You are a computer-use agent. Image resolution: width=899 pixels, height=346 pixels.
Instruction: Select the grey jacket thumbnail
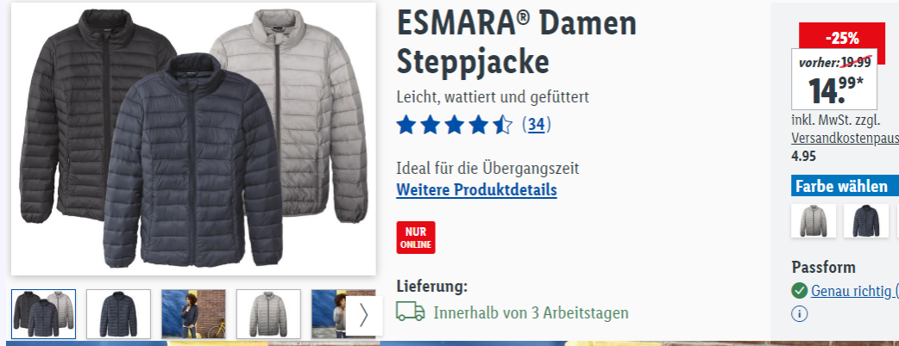[268, 314]
